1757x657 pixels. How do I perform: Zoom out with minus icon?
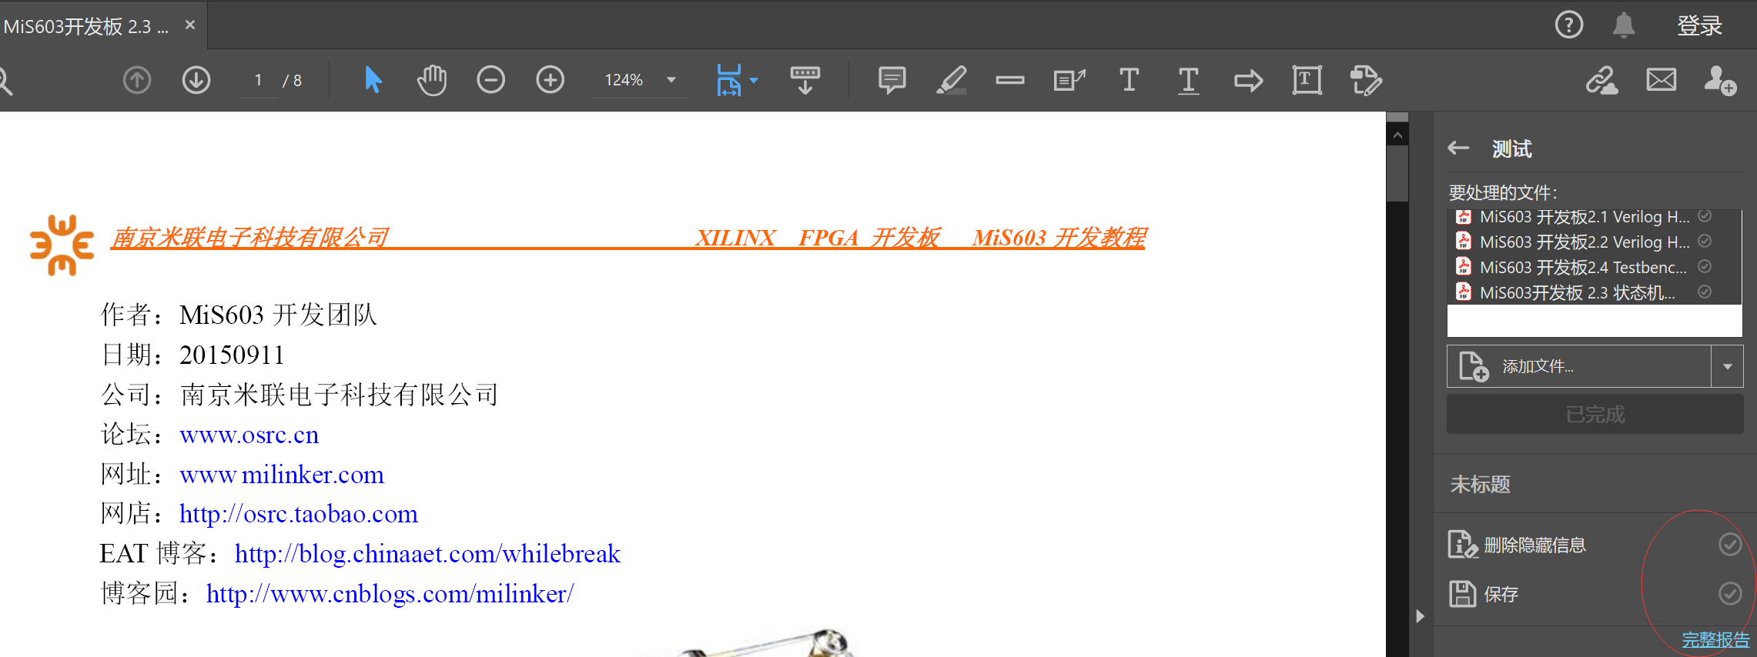(x=490, y=80)
